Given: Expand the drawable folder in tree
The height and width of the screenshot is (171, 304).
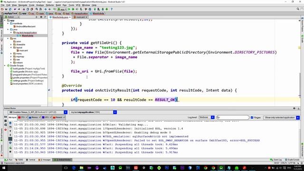Looking at the screenshot, I should (x=11, y=45).
